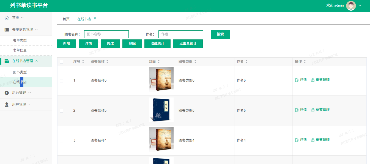
Task: Click the 图书类型5 cell text
Action: pyautogui.click(x=187, y=111)
